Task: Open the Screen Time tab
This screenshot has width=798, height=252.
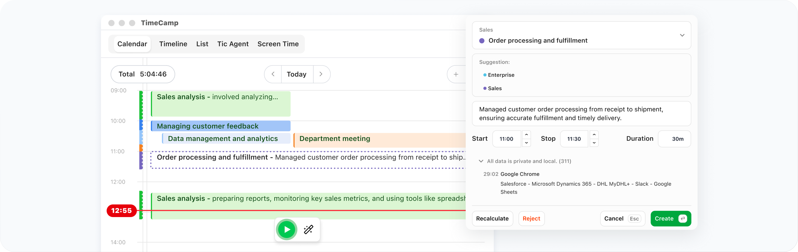Action: coord(278,44)
